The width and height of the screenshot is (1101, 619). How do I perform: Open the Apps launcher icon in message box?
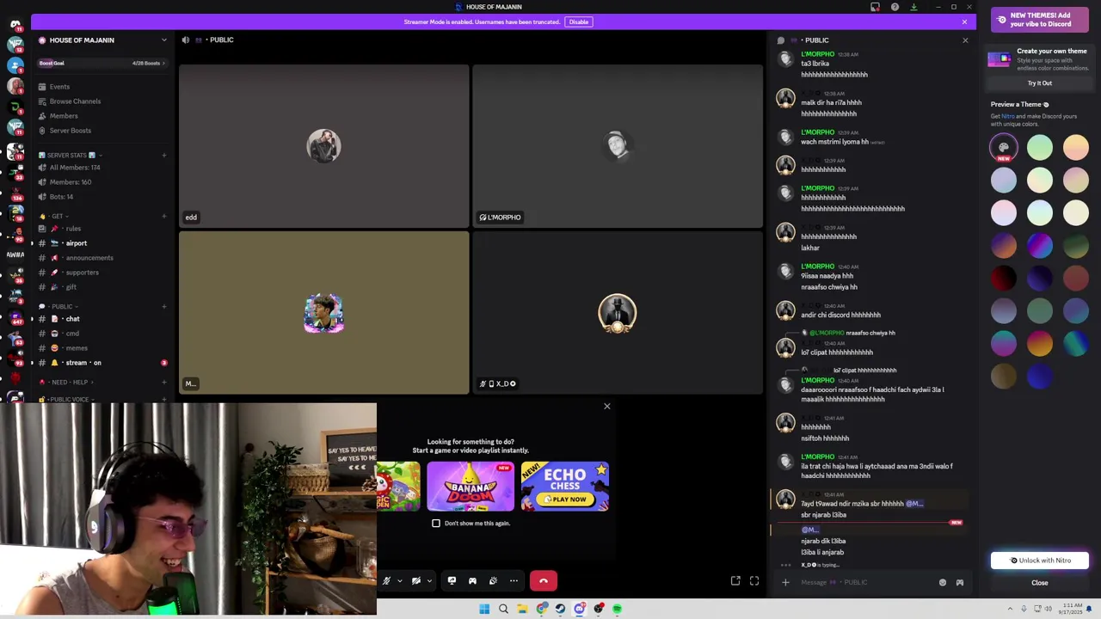coord(960,583)
